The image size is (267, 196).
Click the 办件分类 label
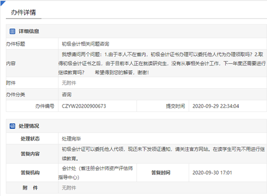click(15, 95)
